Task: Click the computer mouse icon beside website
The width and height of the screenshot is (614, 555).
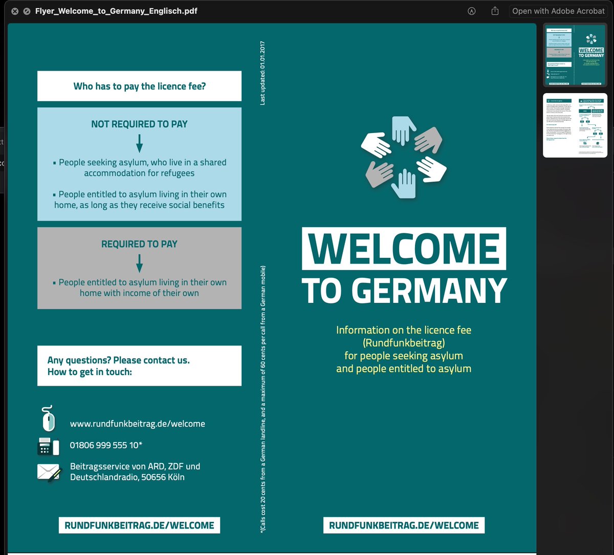Action: tap(48, 418)
